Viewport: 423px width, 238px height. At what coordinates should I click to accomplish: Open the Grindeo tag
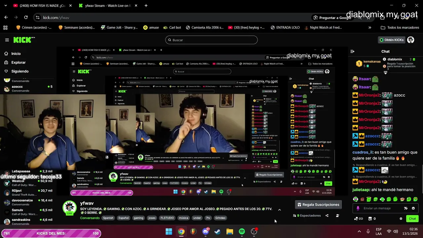click(220, 218)
